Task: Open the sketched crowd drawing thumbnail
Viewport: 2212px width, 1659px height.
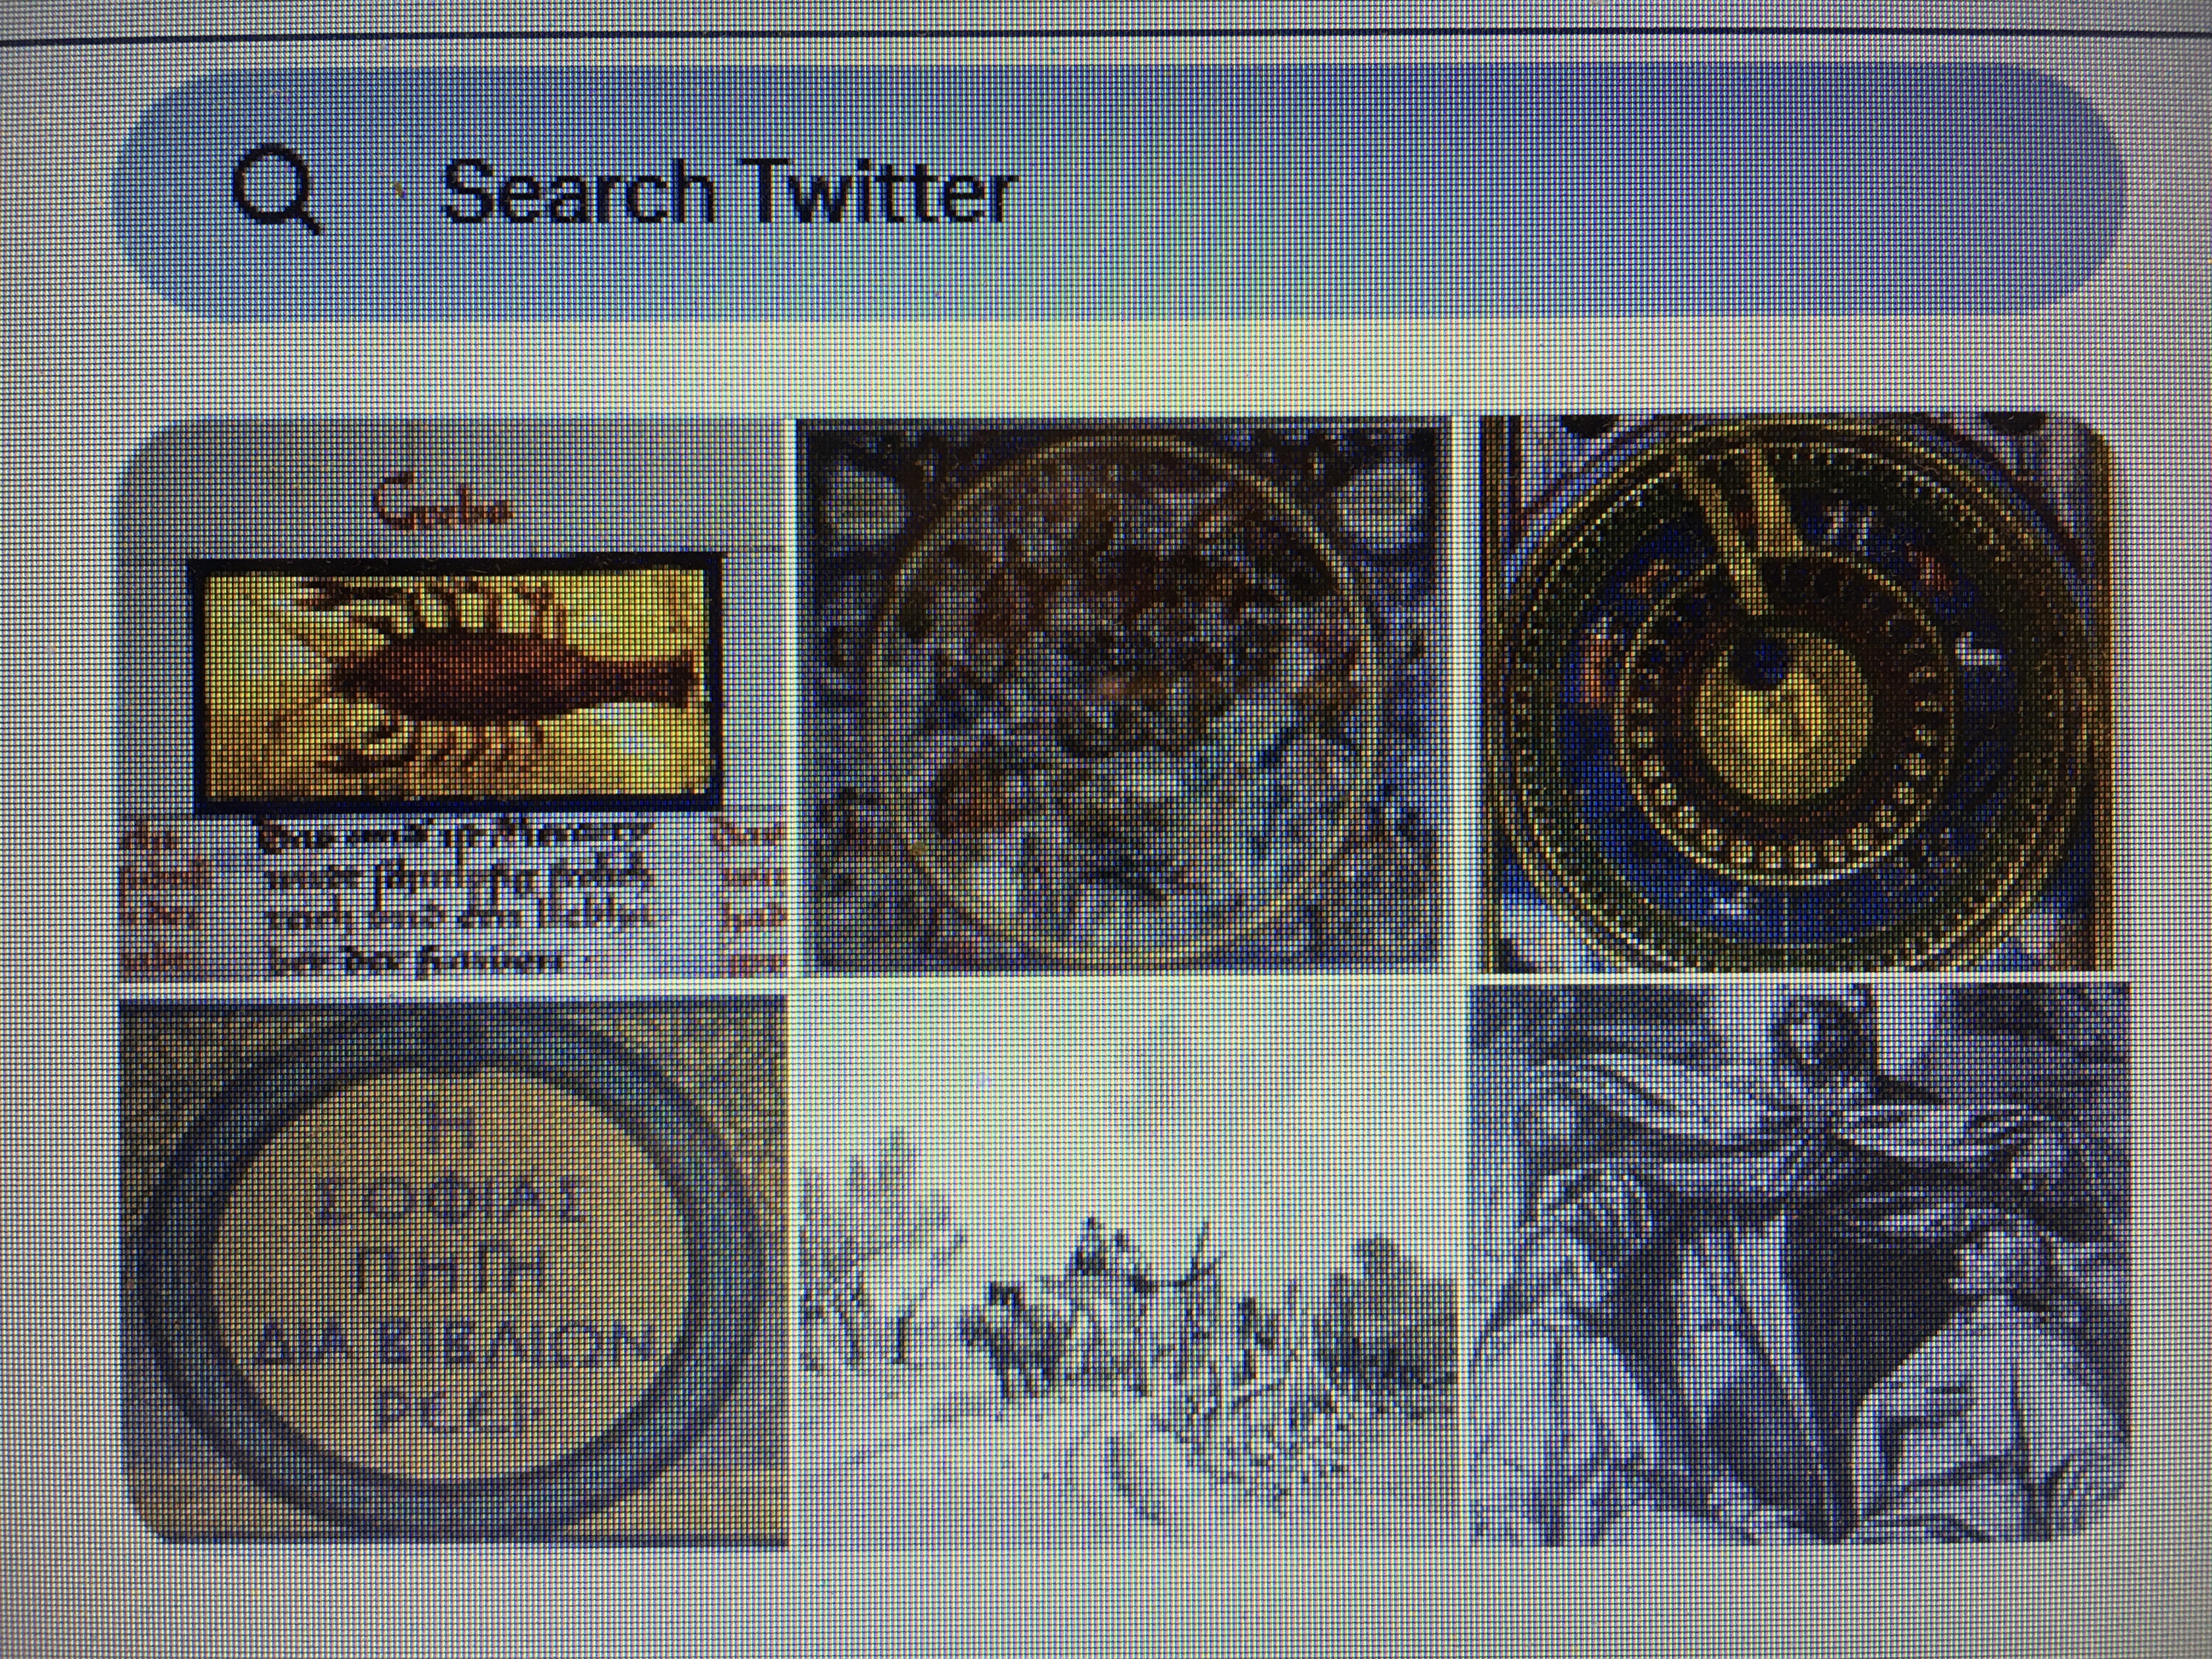Action: [x=1129, y=1266]
